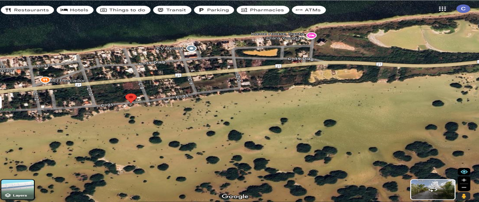Select the red location pin

click(x=131, y=98)
